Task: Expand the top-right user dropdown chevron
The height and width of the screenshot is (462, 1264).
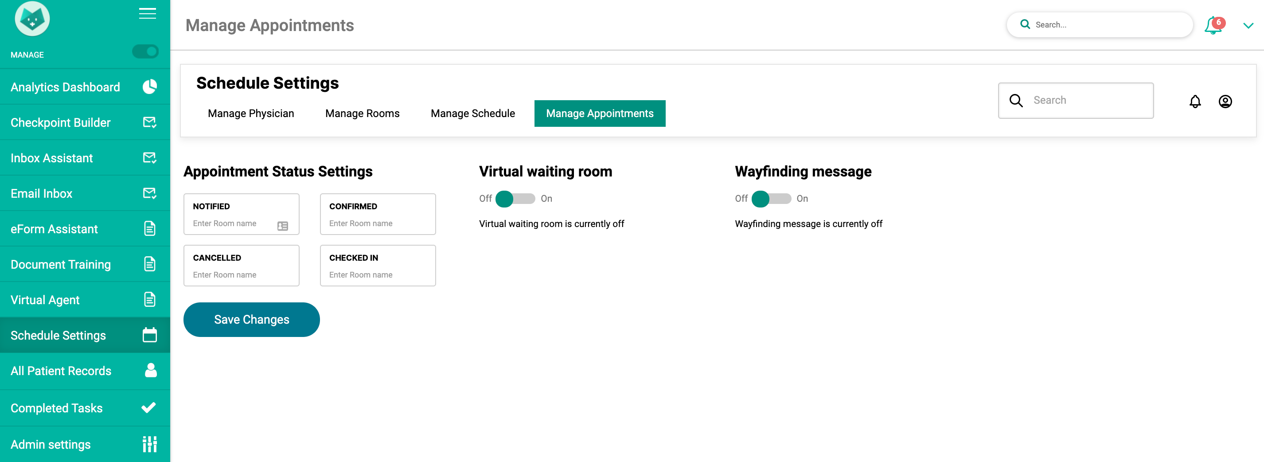Action: (x=1248, y=26)
